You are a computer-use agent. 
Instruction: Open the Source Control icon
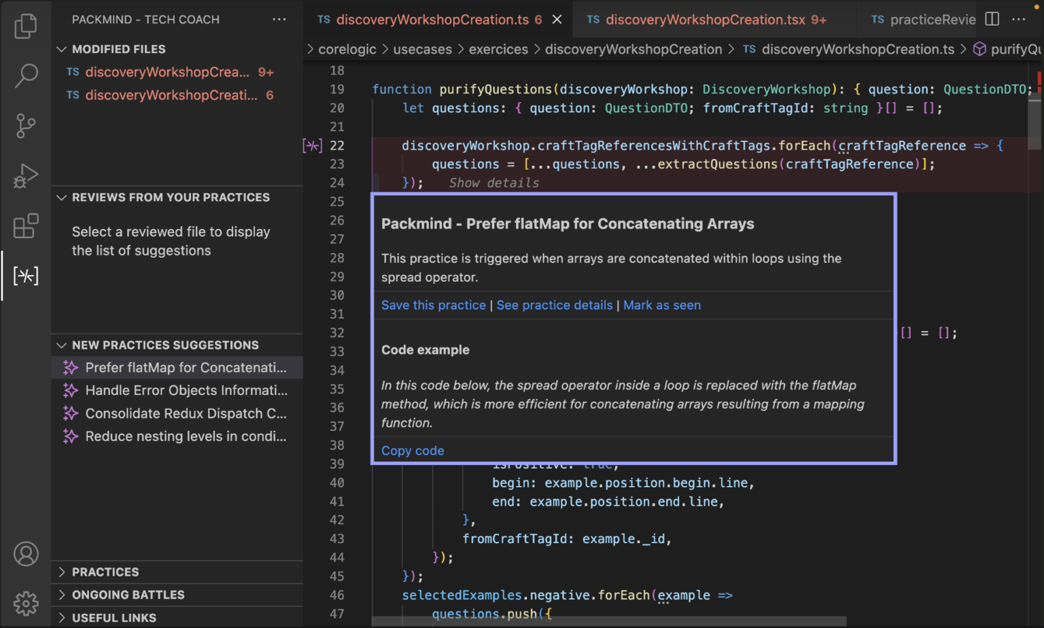(26, 126)
